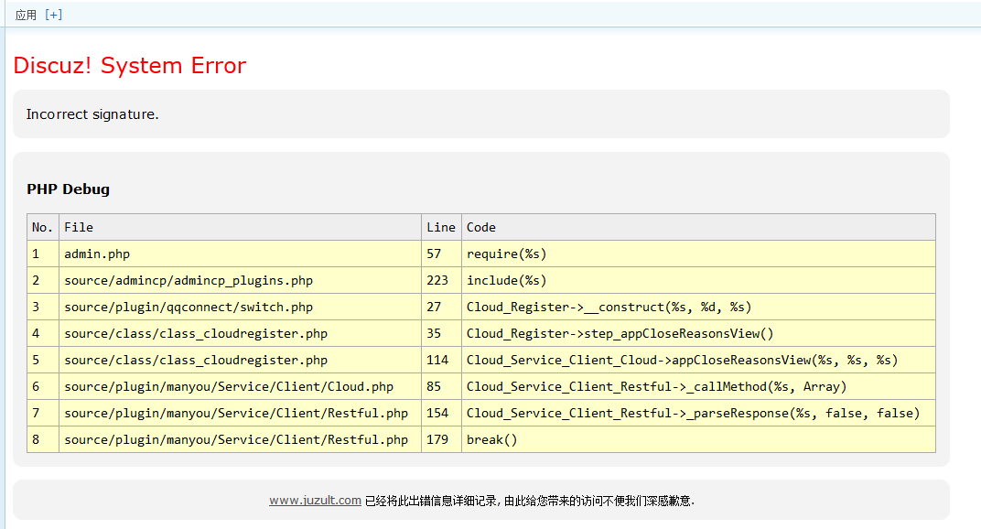The image size is (981, 529).
Task: Click row number 1 cell
Action: 43,254
